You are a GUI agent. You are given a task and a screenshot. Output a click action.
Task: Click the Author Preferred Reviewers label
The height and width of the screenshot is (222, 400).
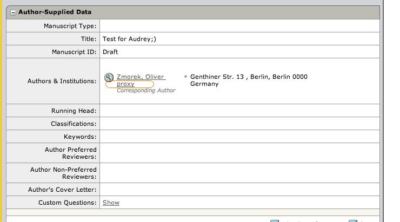click(70, 153)
